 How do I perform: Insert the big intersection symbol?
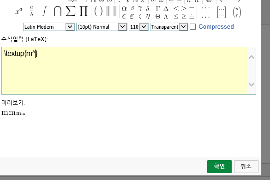58,11
